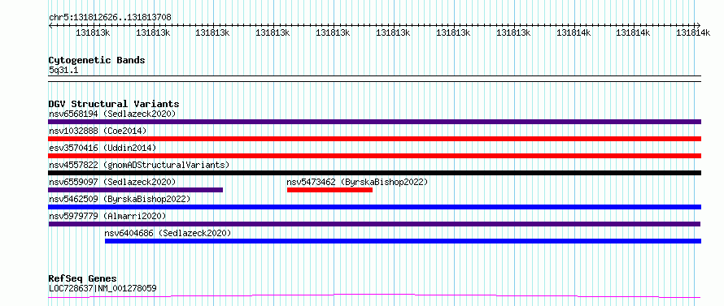Select the purple bar under nsv5979779
The image size is (724, 306).
(x=374, y=224)
